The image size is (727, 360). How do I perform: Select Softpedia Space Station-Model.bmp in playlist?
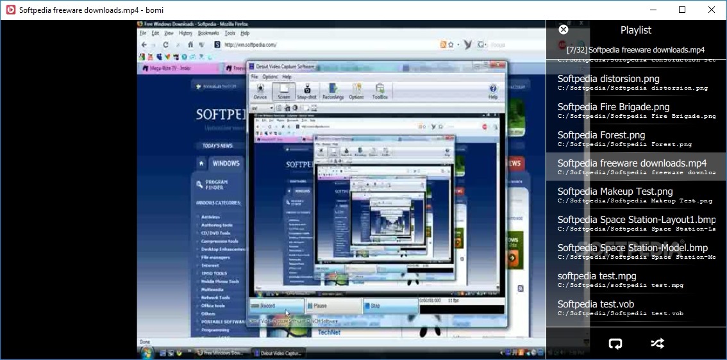[636, 252]
